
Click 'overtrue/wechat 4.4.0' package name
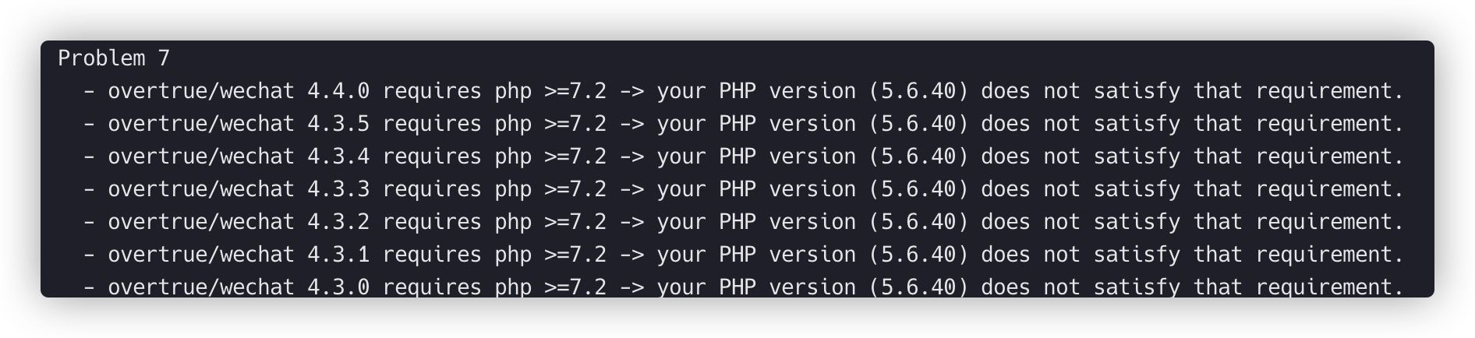[x=239, y=91]
